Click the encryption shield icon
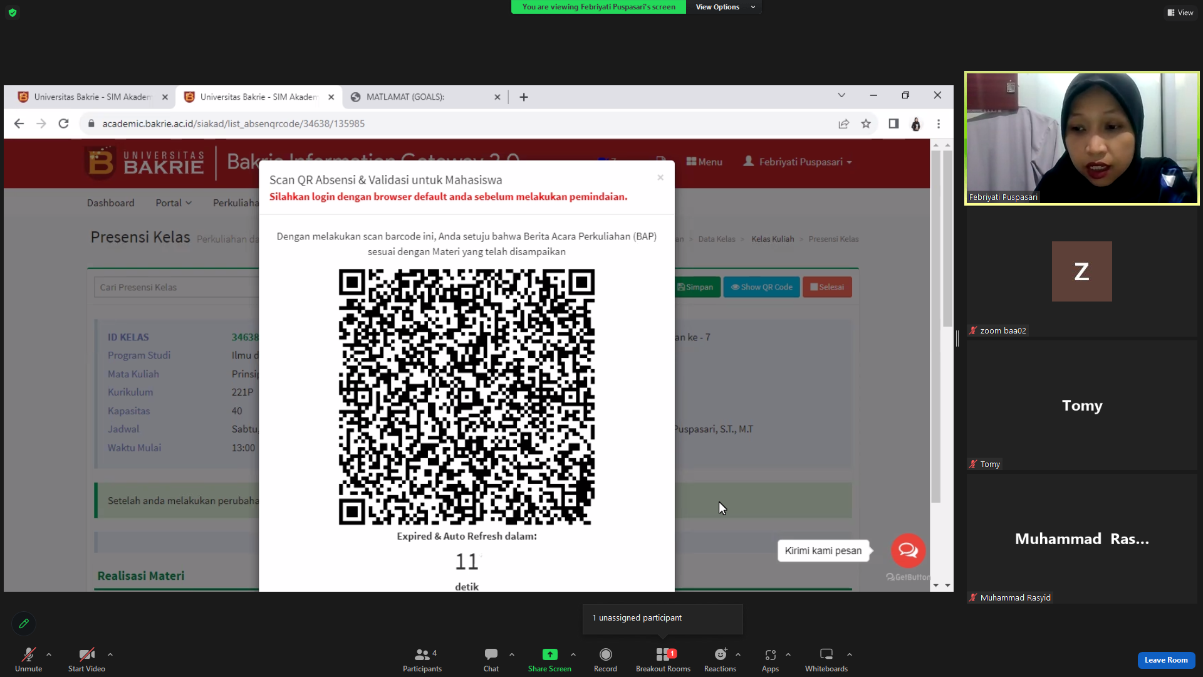Image resolution: width=1203 pixels, height=677 pixels. coord(13,13)
